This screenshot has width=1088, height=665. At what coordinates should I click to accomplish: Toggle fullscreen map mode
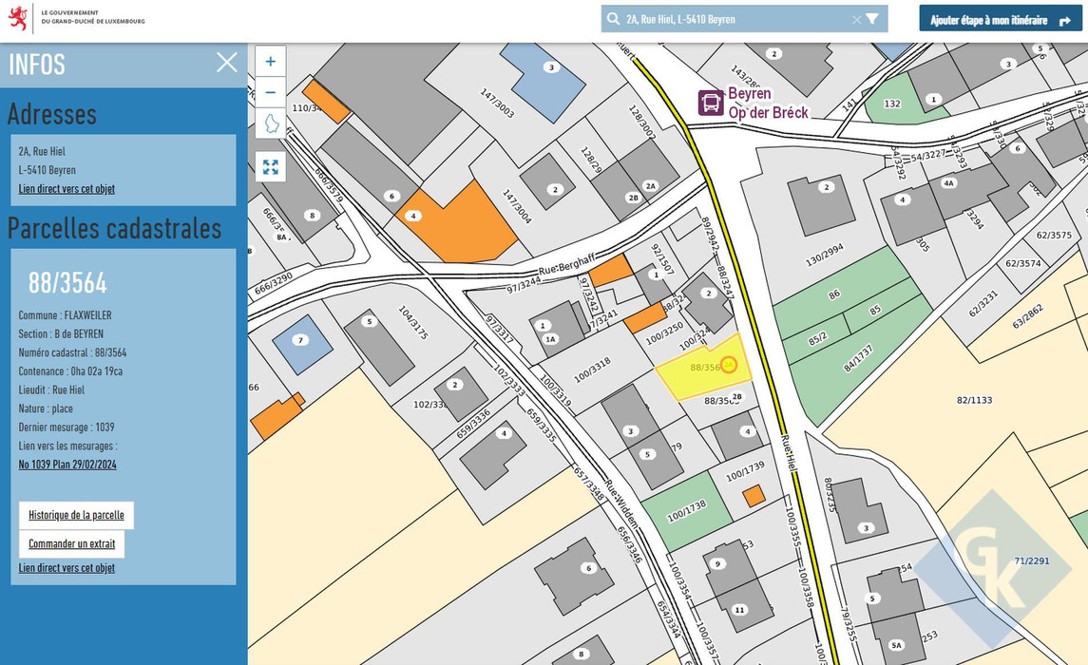pyautogui.click(x=271, y=167)
